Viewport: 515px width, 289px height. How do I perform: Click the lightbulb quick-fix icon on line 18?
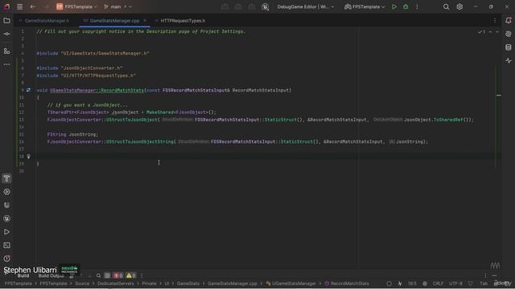click(x=29, y=157)
